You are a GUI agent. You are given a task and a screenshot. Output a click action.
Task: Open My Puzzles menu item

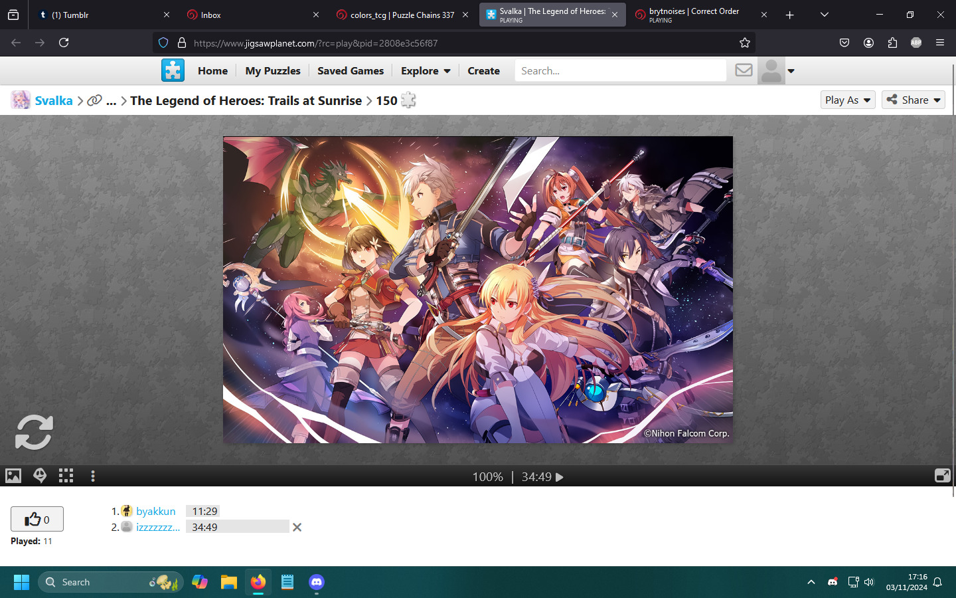pyautogui.click(x=273, y=70)
